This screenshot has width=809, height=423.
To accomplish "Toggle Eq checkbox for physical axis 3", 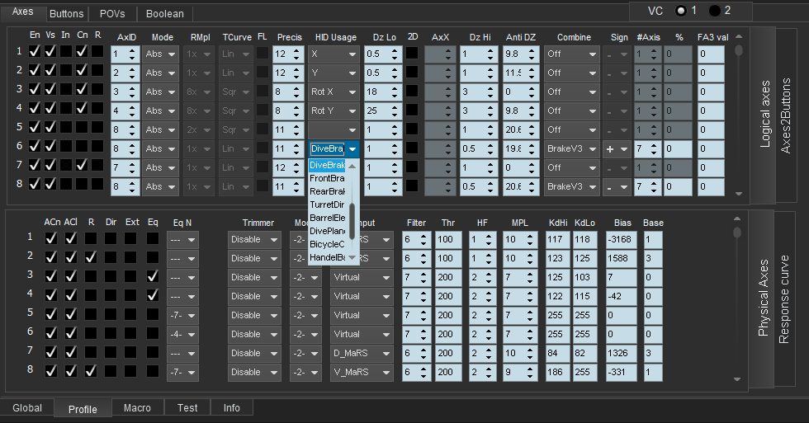I will 153,276.
